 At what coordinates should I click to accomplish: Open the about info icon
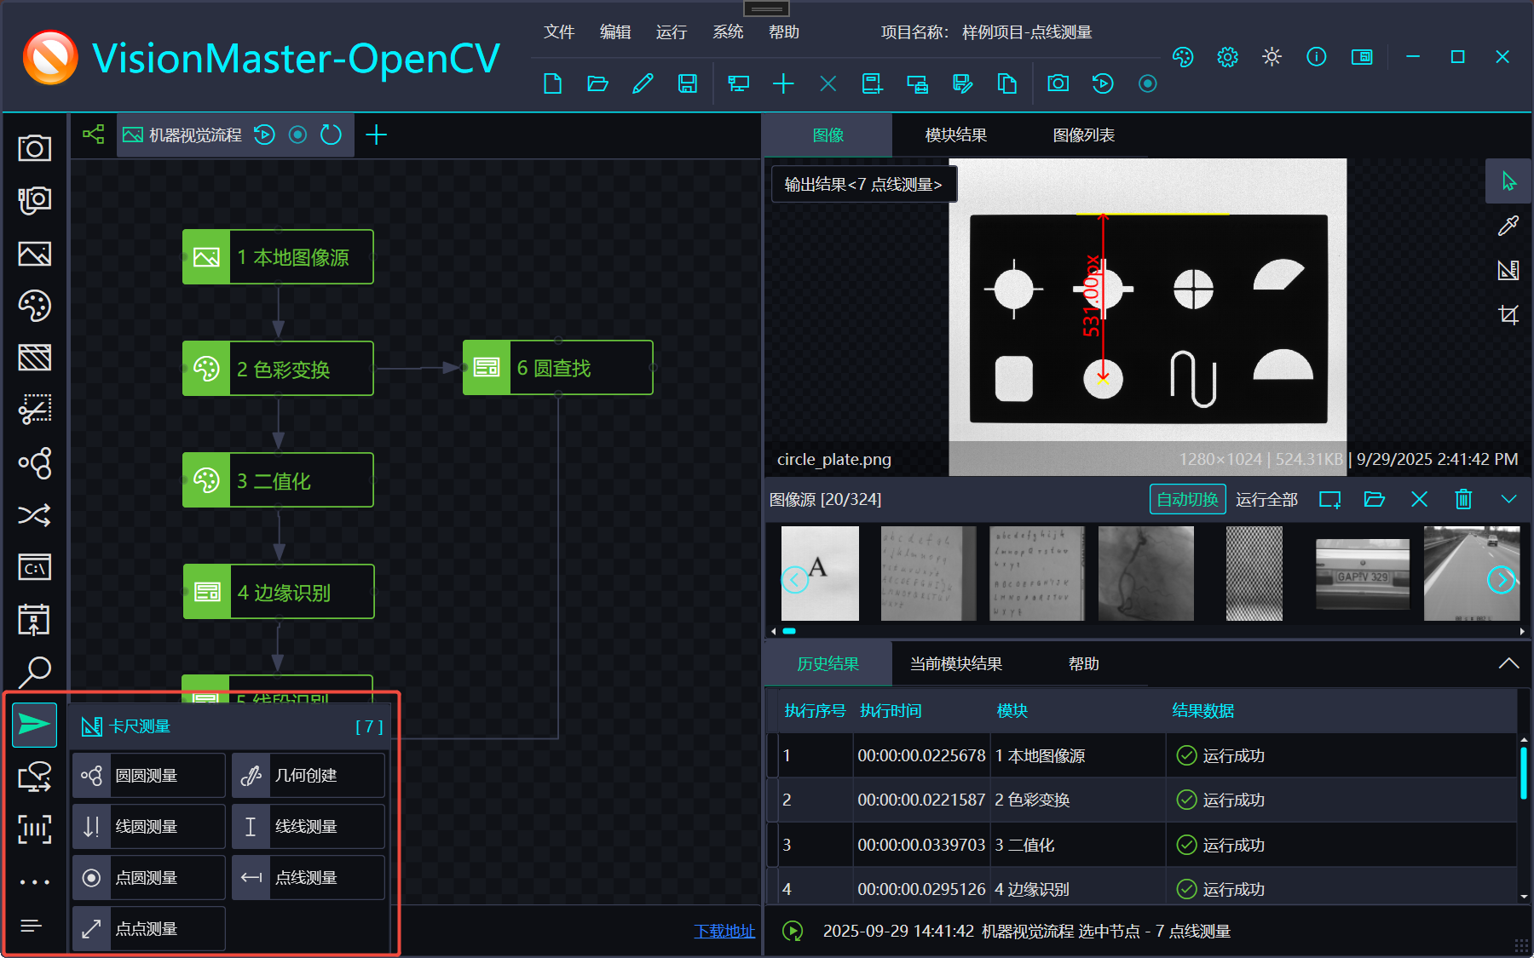(x=1317, y=57)
